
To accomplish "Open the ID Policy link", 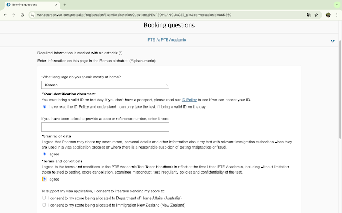I will click(189, 100).
